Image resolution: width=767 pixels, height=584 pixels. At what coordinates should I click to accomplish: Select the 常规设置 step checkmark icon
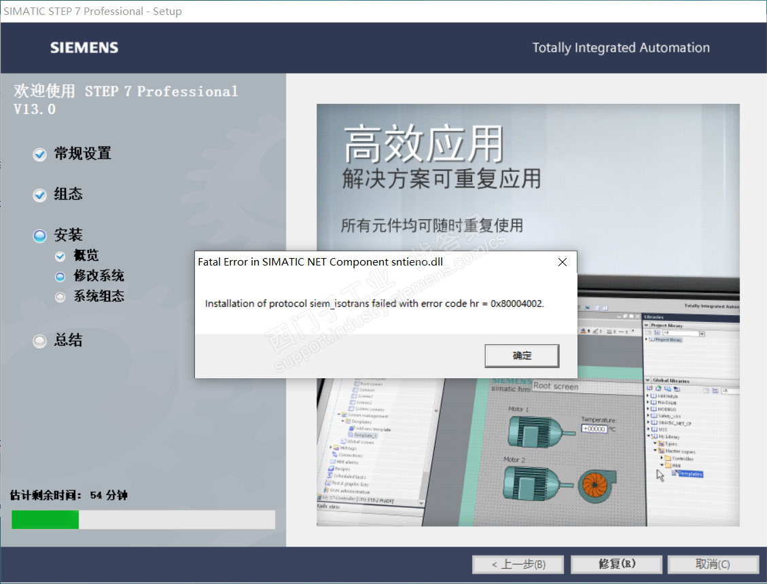(x=39, y=155)
